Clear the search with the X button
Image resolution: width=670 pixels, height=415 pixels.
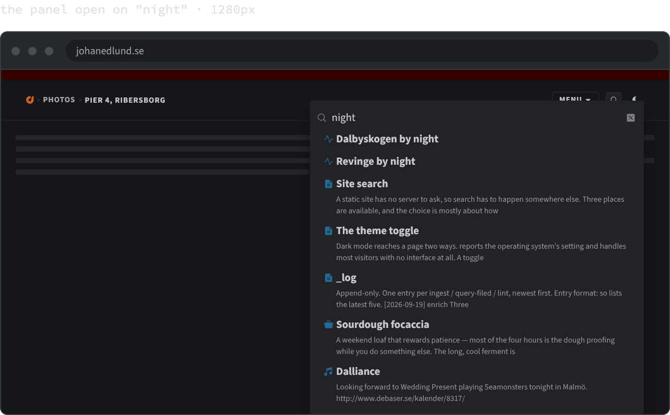[631, 118]
